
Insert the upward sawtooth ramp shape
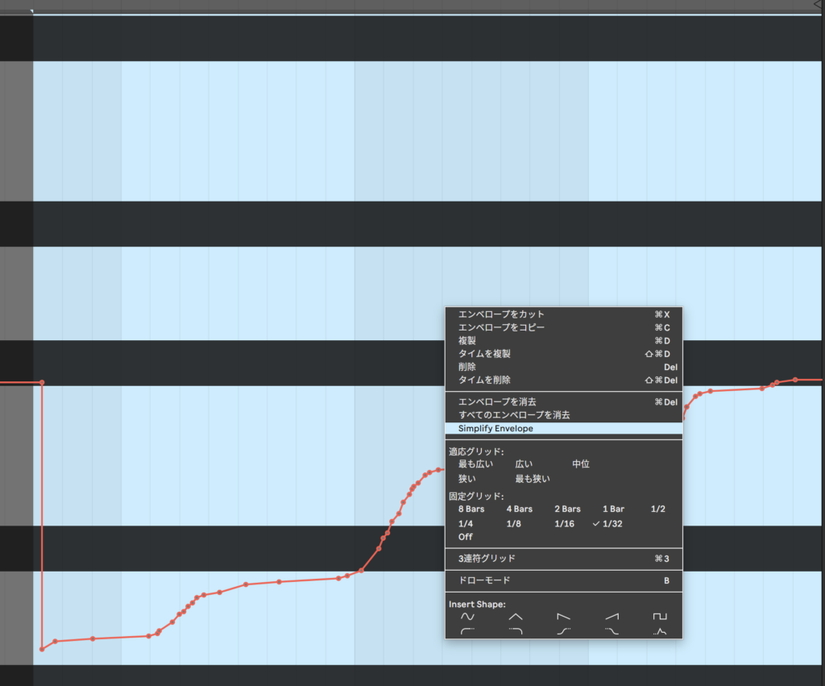tap(612, 617)
